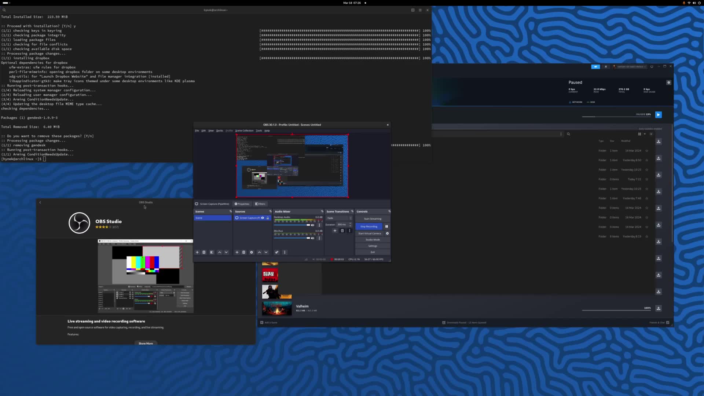Click the Valheim download thumbnail in Steam
704x396 pixels.
(x=276, y=308)
